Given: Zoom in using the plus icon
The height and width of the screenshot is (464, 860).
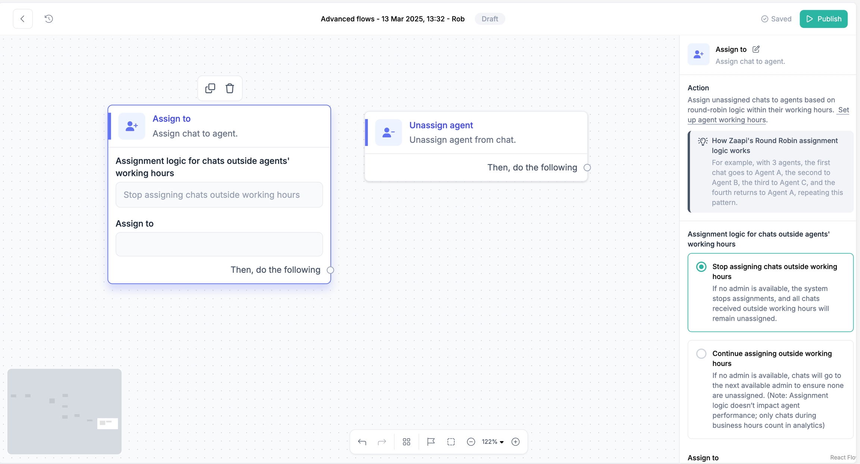Looking at the screenshot, I should coord(515,442).
